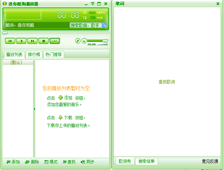This screenshot has height=170, width=223.
Task: Click the 意见反馈 feedback link
Action: pos(210,161)
